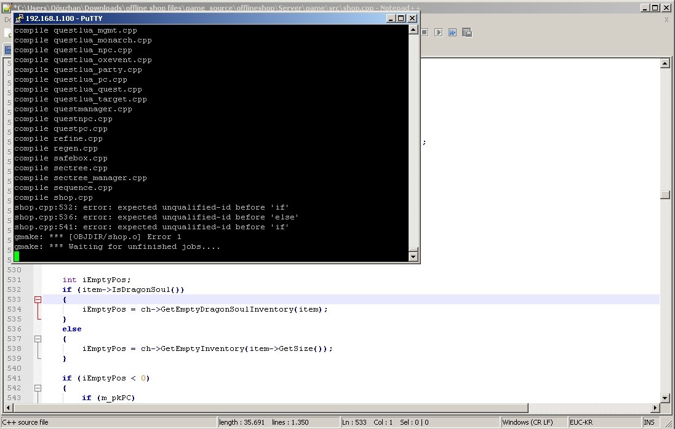This screenshot has width=675, height=429.
Task: Click 'gmake: *** [OBJDIR/shop.o] Error 1' line
Action: coord(98,237)
